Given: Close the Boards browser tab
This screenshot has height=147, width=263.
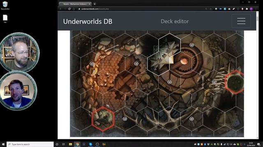Looking at the screenshot, I should (x=90, y=4).
